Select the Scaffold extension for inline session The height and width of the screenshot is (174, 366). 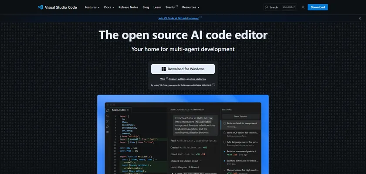[241, 162]
